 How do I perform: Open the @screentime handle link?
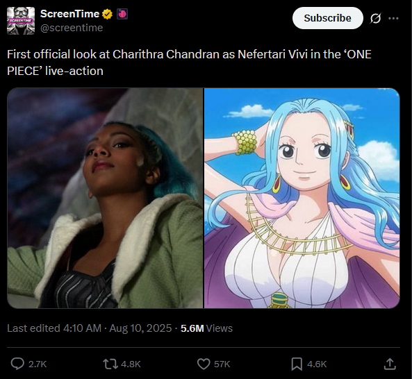click(x=72, y=28)
